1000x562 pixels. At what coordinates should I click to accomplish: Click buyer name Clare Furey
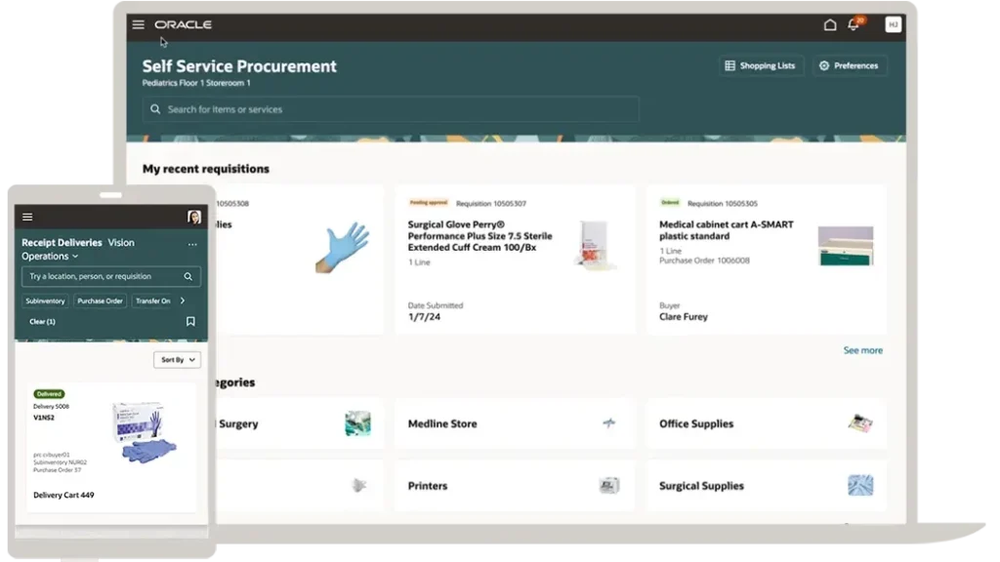click(x=683, y=317)
